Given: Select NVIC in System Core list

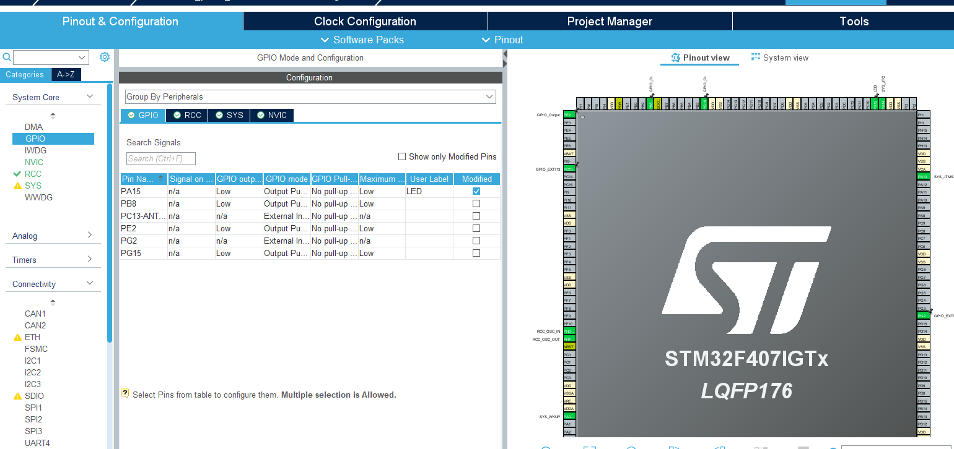Looking at the screenshot, I should [x=34, y=162].
